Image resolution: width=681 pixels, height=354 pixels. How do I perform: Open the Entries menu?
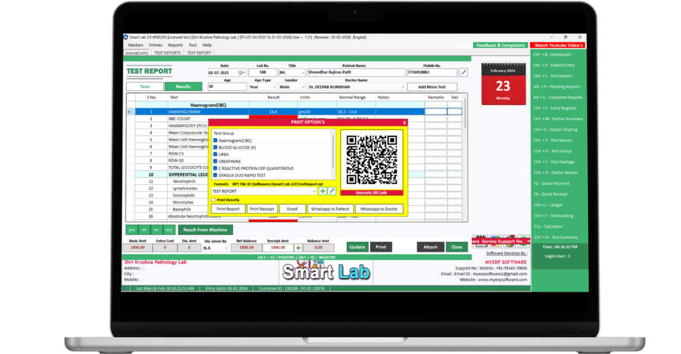156,45
